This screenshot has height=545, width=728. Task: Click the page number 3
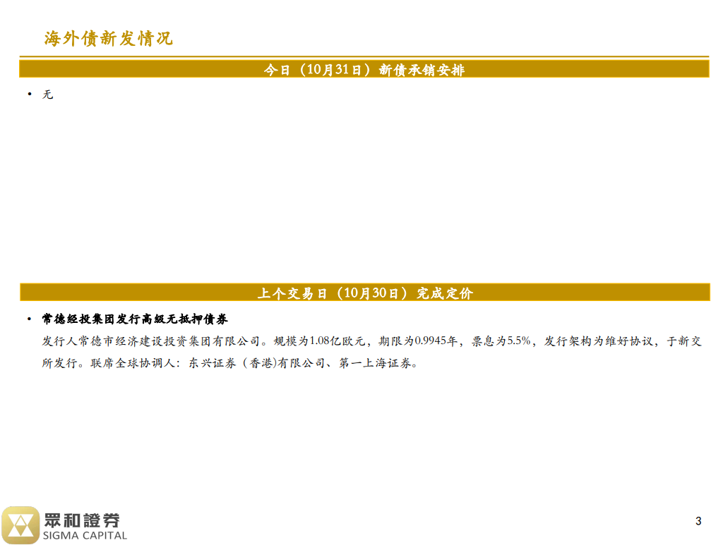click(698, 521)
